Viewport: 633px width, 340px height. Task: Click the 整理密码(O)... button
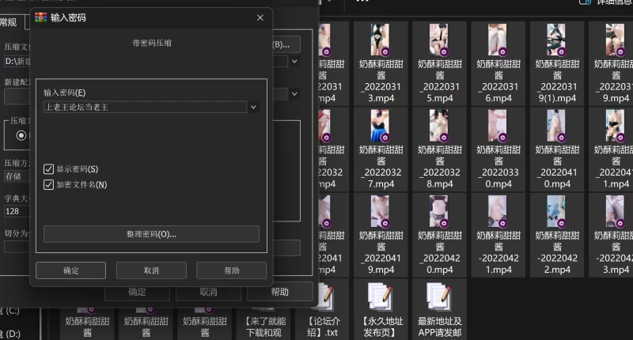pos(151,234)
